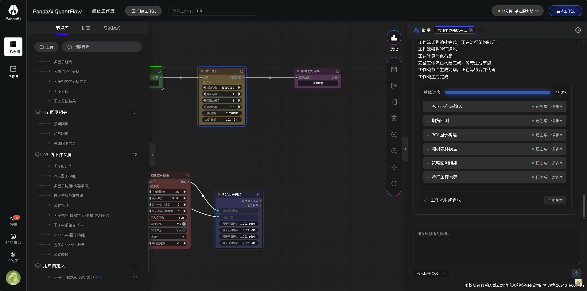Open edit icon on 期货回测 node
The height and width of the screenshot is (291, 587).
242,71
